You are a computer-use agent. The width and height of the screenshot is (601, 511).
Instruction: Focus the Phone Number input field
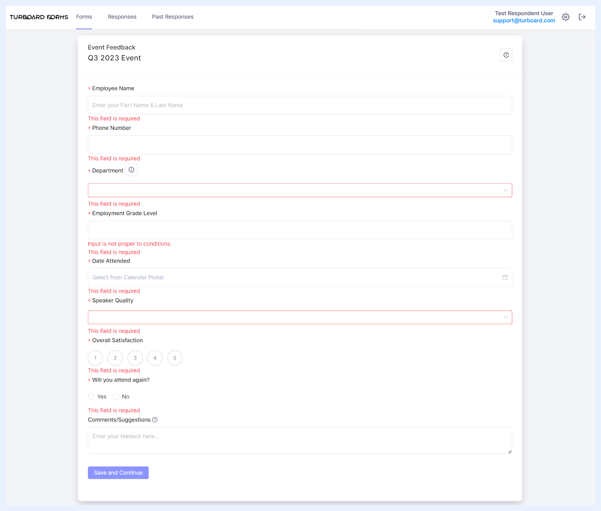click(300, 145)
